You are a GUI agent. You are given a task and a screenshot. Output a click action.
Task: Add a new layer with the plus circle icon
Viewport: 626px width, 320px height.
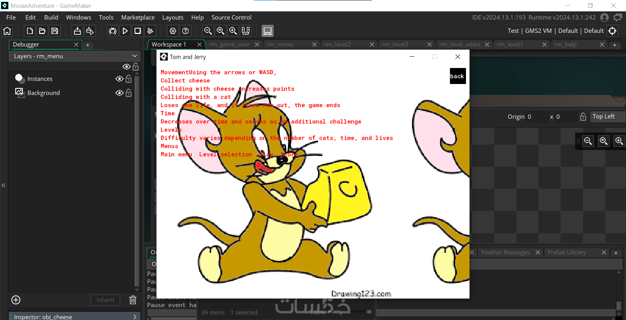(16, 300)
